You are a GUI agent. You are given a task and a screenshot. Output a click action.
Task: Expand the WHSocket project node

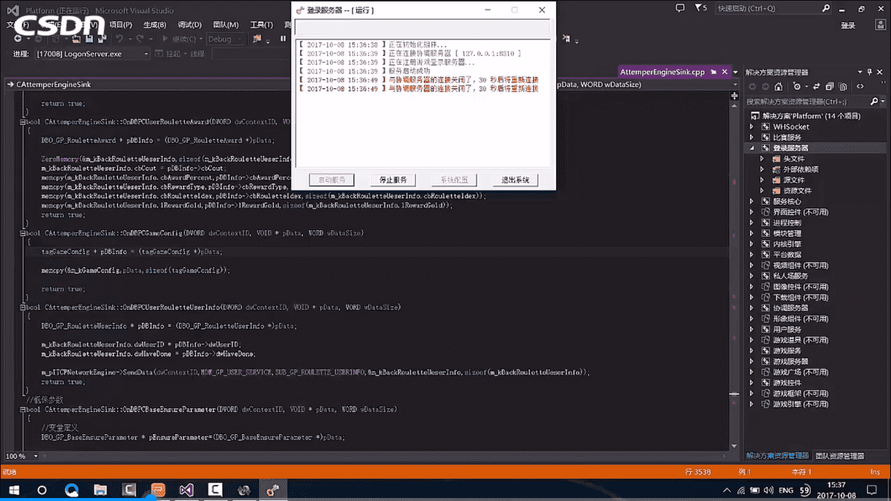[751, 127]
